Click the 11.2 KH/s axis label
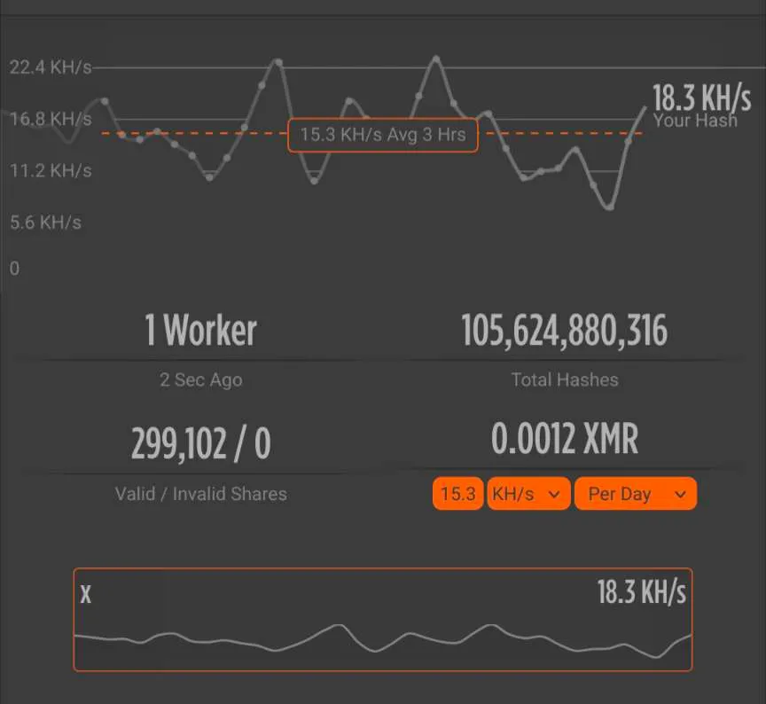The height and width of the screenshot is (704, 766). coord(51,170)
